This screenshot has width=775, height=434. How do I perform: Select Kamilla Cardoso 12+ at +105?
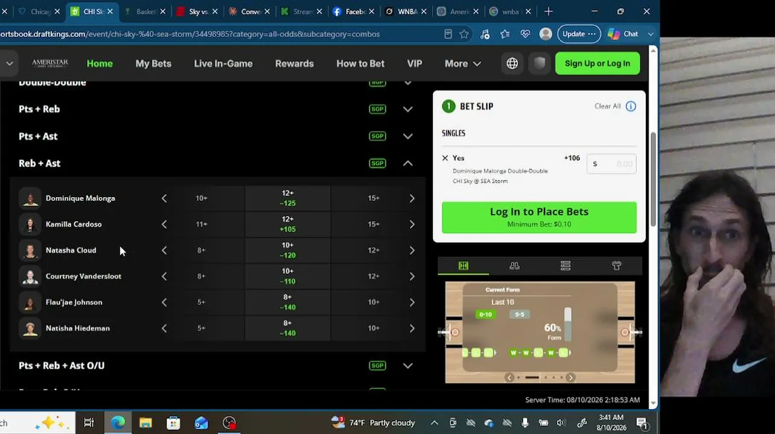[x=288, y=224]
